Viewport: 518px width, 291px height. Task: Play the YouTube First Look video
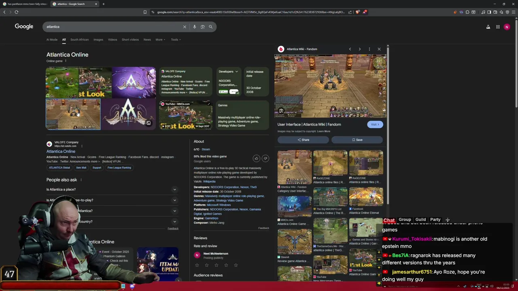coord(185,115)
